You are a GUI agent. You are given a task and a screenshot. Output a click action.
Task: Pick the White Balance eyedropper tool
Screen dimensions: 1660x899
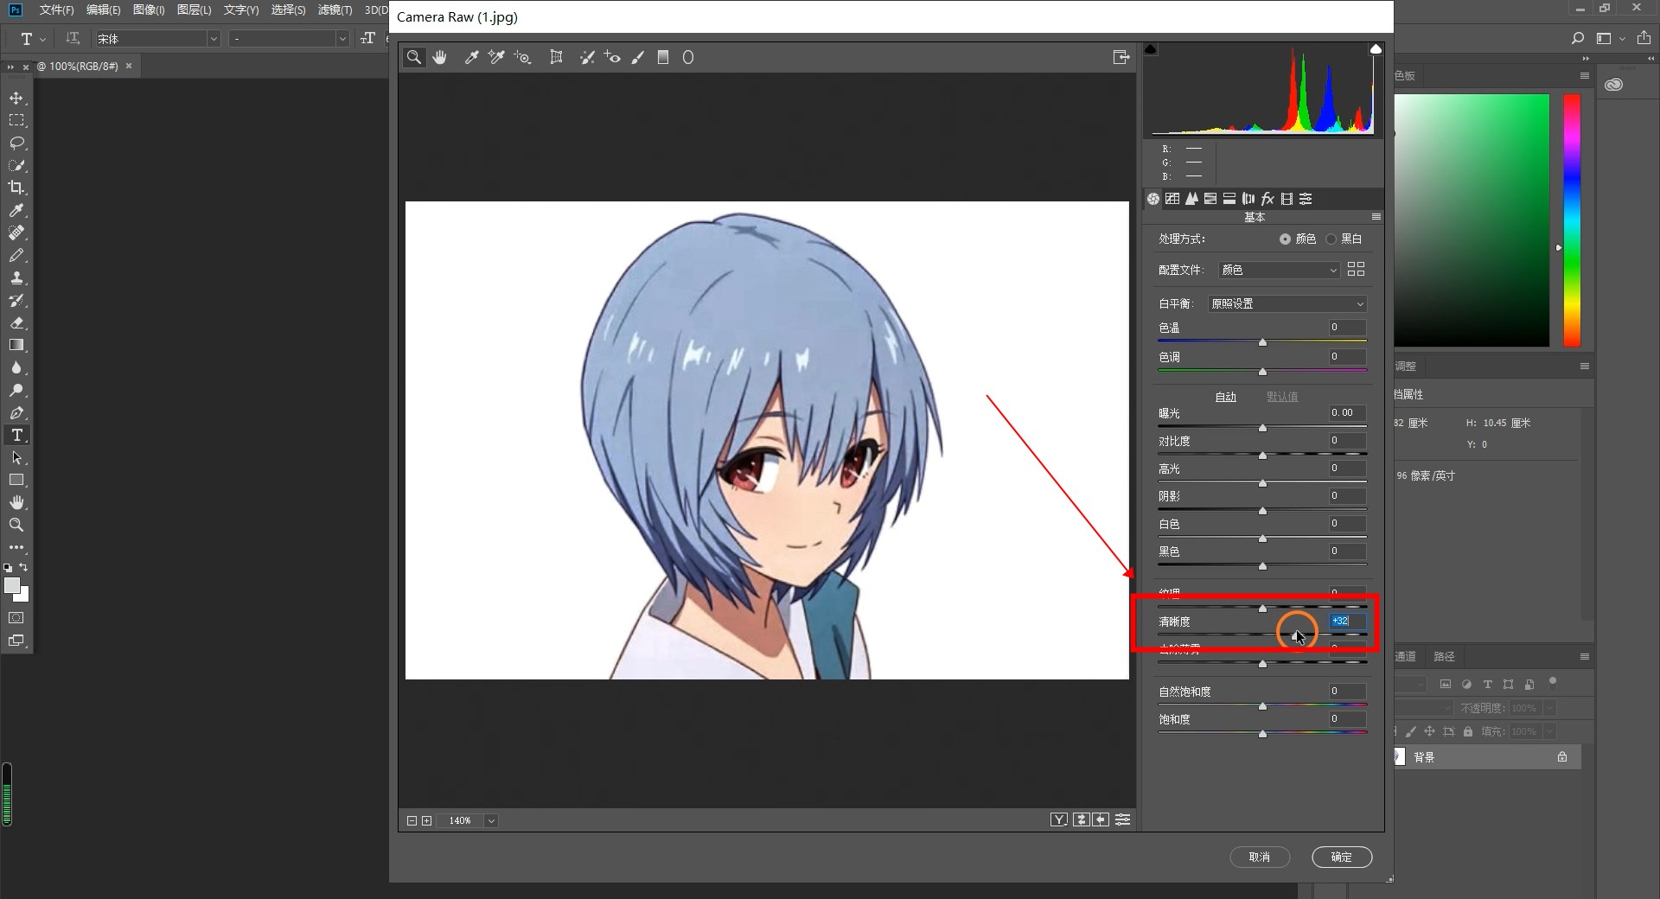click(471, 57)
